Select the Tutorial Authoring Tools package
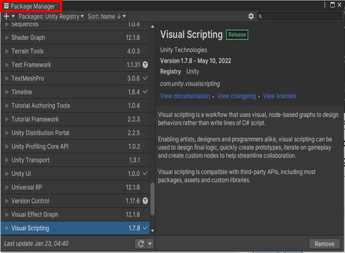The height and width of the screenshot is (253, 345). pos(75,106)
